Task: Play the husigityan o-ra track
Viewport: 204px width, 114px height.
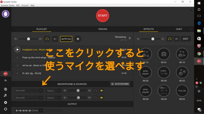Action: point(17,49)
